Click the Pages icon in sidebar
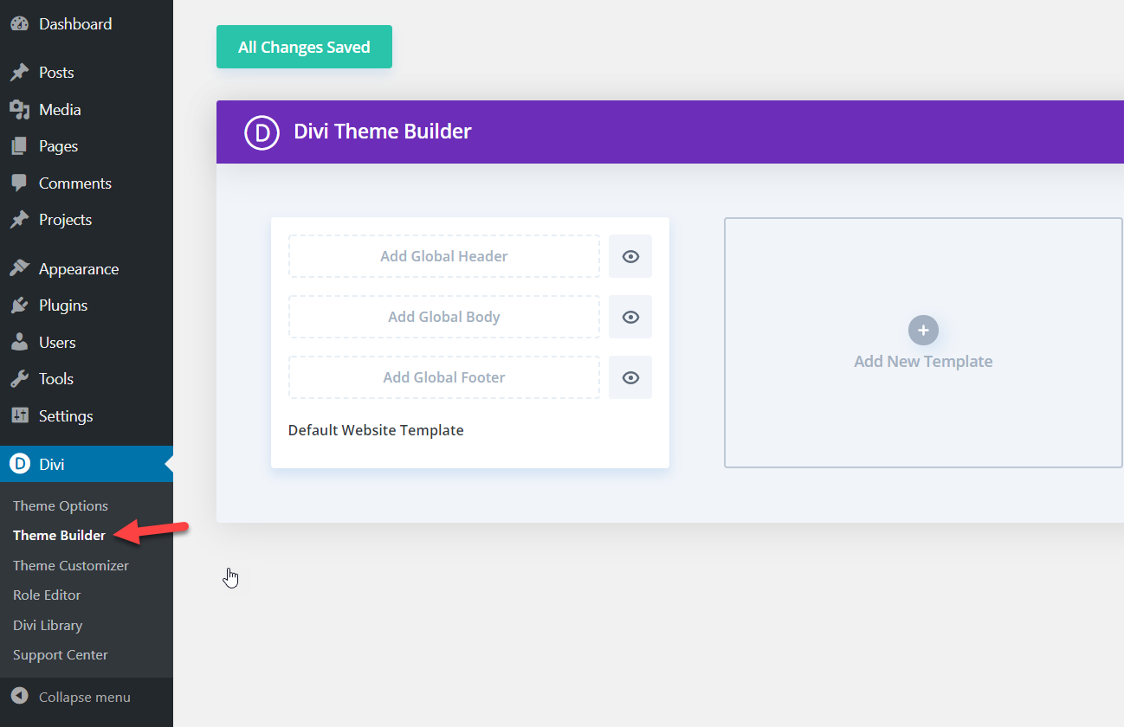1124x727 pixels. [x=19, y=146]
